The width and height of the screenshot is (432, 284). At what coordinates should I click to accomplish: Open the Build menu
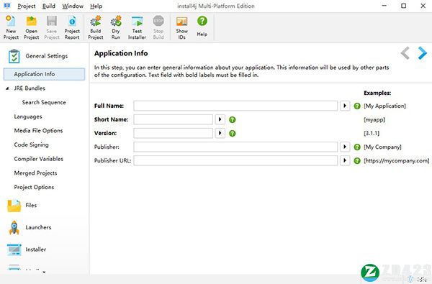coord(49,6)
